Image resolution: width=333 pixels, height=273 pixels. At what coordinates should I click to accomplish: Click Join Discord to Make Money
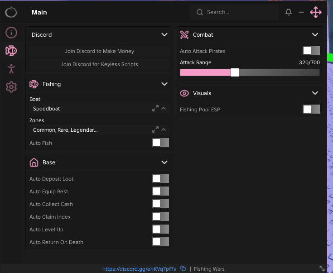point(99,51)
